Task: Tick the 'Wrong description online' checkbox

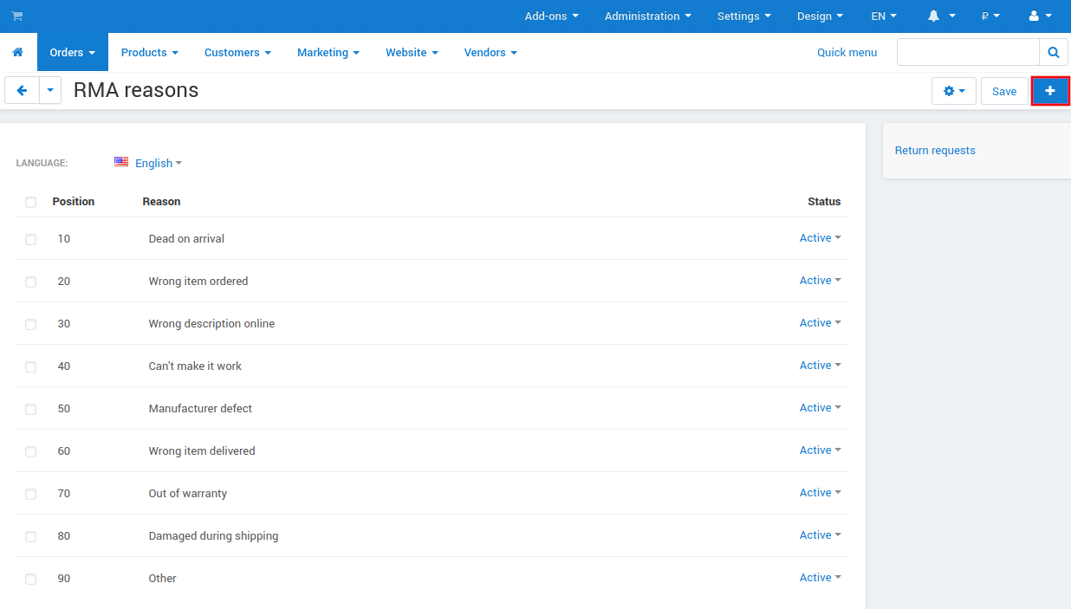Action: (31, 324)
